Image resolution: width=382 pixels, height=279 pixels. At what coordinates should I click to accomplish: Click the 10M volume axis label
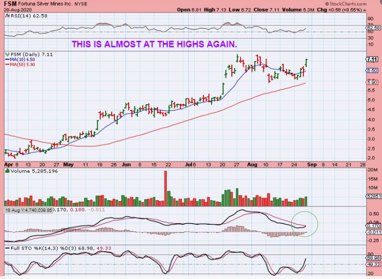tap(373, 188)
